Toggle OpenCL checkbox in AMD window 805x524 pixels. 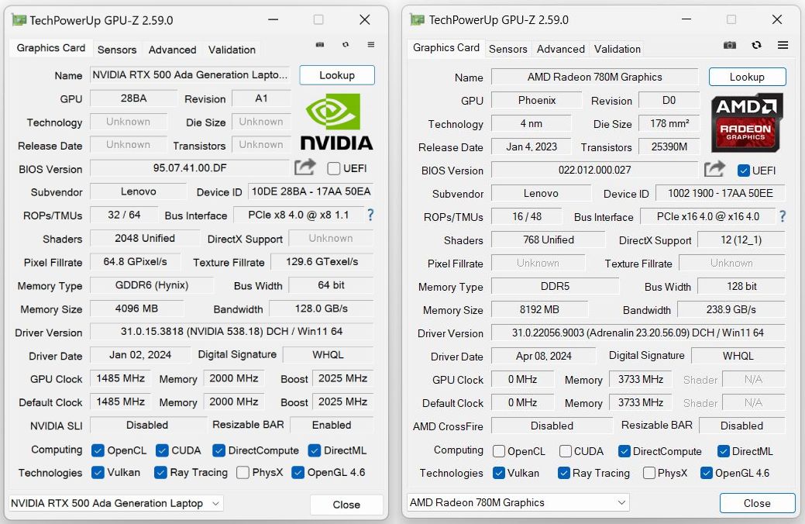coord(498,451)
